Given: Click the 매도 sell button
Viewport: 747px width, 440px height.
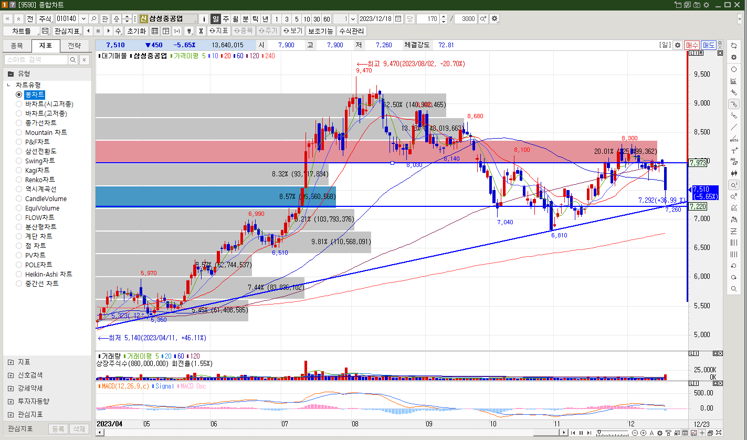Looking at the screenshot, I should pyautogui.click(x=709, y=45).
